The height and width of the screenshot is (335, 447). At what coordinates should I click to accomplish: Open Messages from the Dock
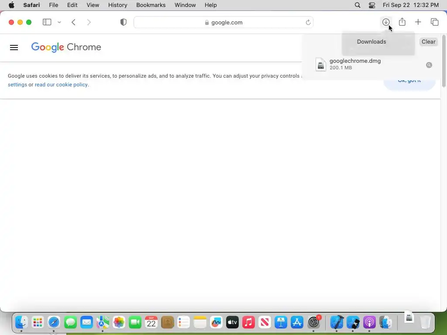[x=70, y=322]
